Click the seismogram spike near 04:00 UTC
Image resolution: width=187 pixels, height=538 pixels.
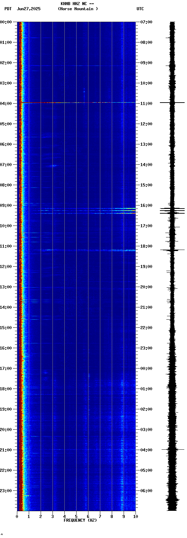click(173, 449)
